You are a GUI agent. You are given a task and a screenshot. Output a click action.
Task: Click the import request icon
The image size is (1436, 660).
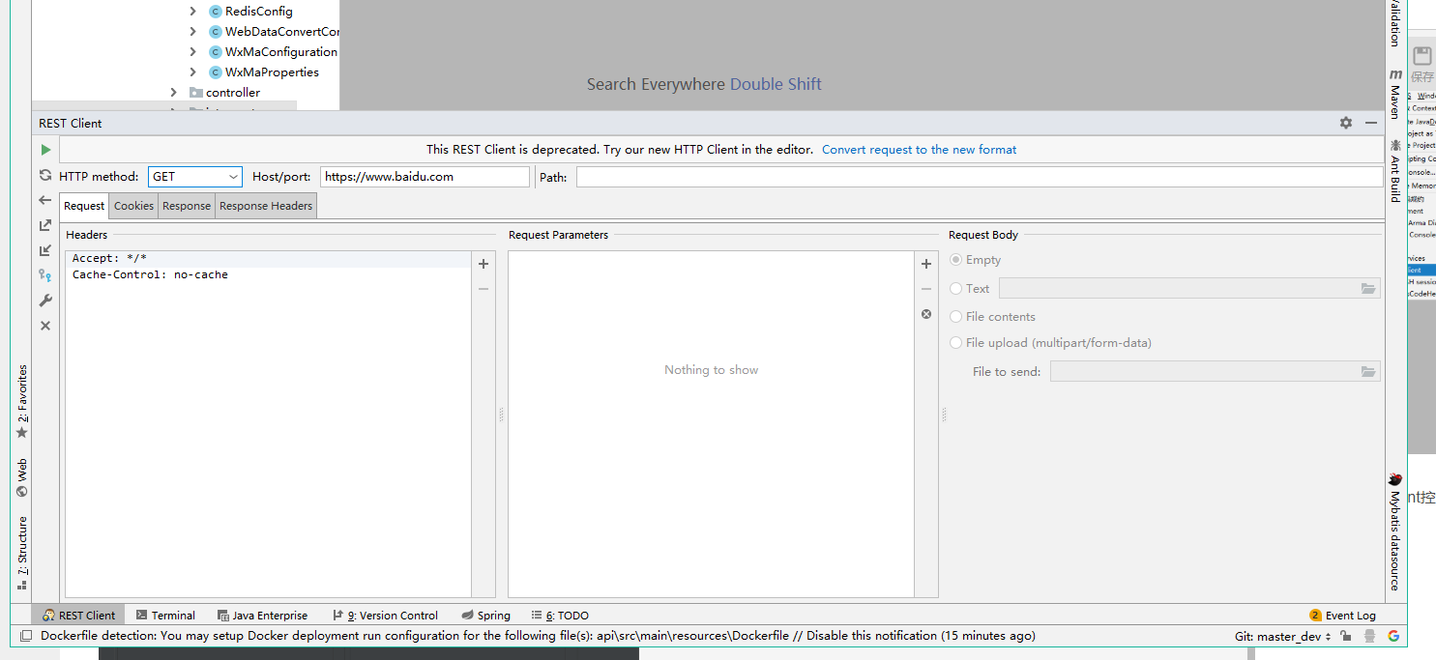point(45,250)
